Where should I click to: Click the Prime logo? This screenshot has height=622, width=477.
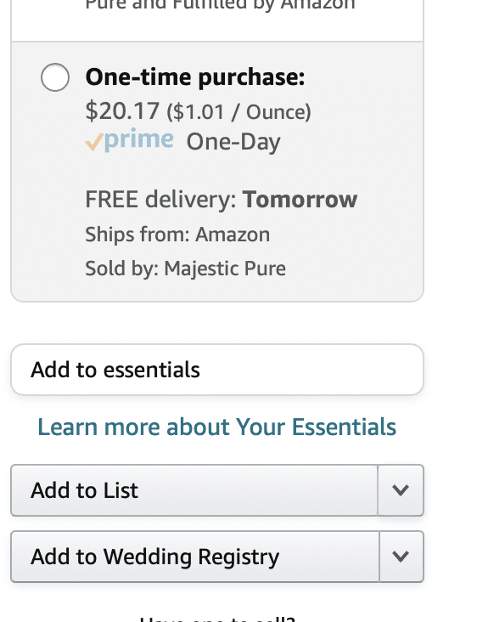pyautogui.click(x=130, y=140)
